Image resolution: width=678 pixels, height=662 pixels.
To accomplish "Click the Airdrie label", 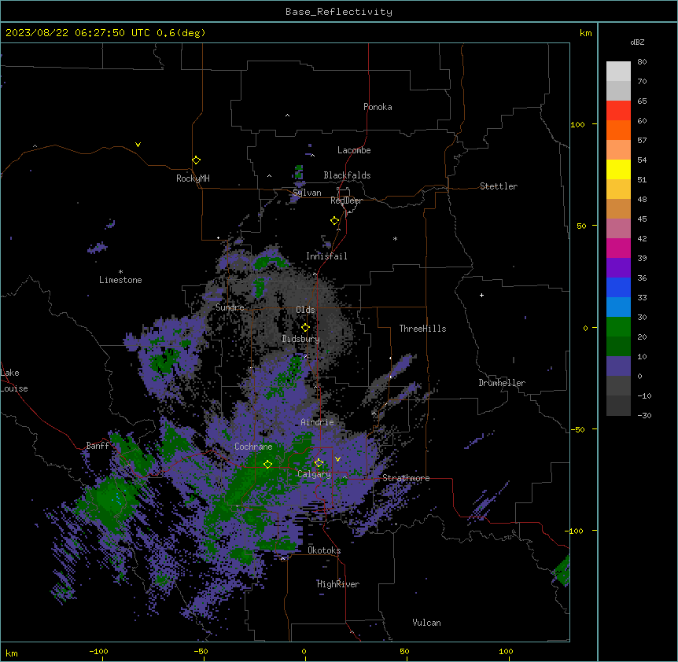I will click(x=318, y=422).
